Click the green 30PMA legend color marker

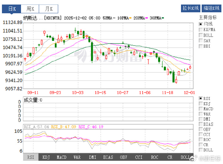[x=163, y=18]
